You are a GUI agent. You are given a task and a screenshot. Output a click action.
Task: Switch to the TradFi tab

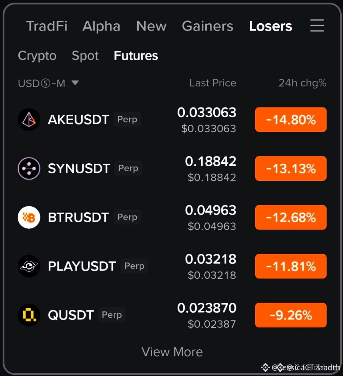(47, 26)
